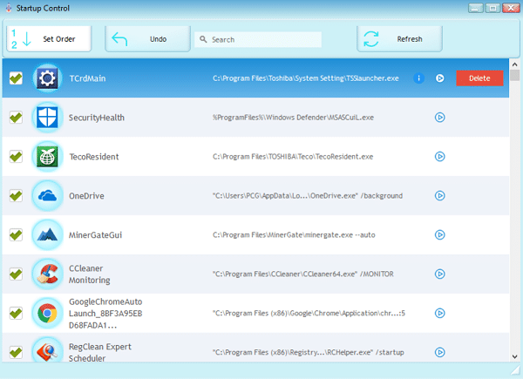Disable TecoResident via its checkbox
This screenshot has width=523, height=379.
[16, 157]
